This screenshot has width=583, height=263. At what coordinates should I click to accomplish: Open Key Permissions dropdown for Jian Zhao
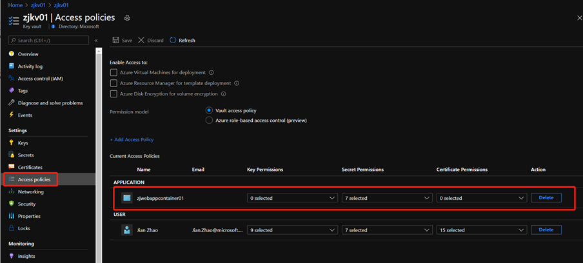click(292, 230)
